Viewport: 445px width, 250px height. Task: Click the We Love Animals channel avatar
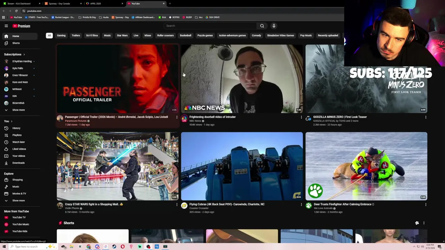309,206
